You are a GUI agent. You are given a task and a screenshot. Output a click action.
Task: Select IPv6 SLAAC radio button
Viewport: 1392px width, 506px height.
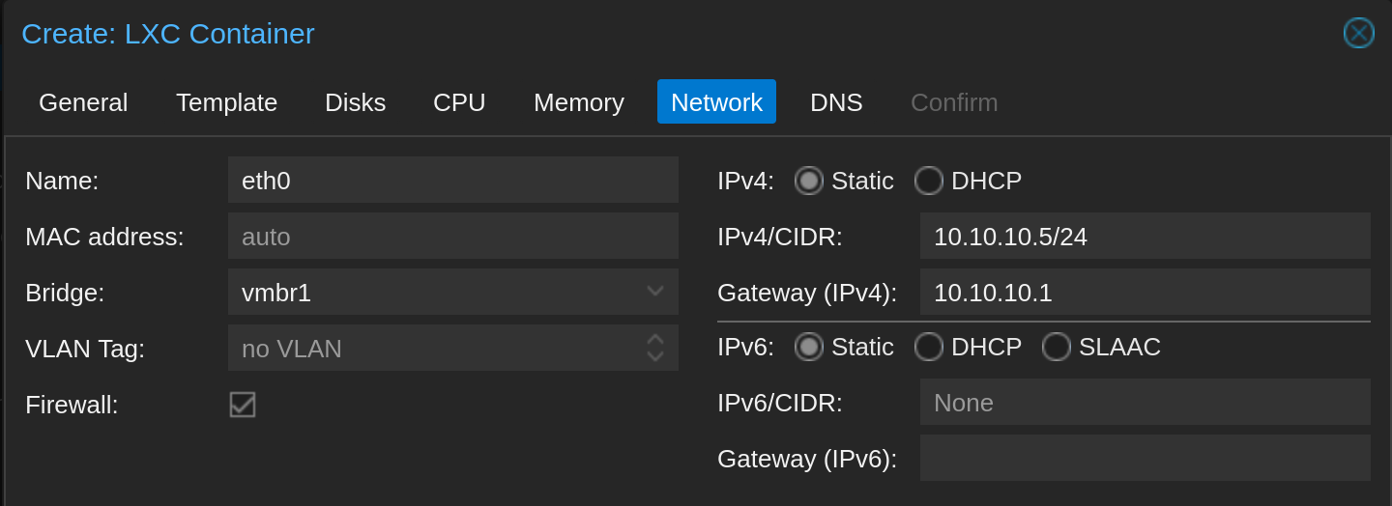point(1057,347)
